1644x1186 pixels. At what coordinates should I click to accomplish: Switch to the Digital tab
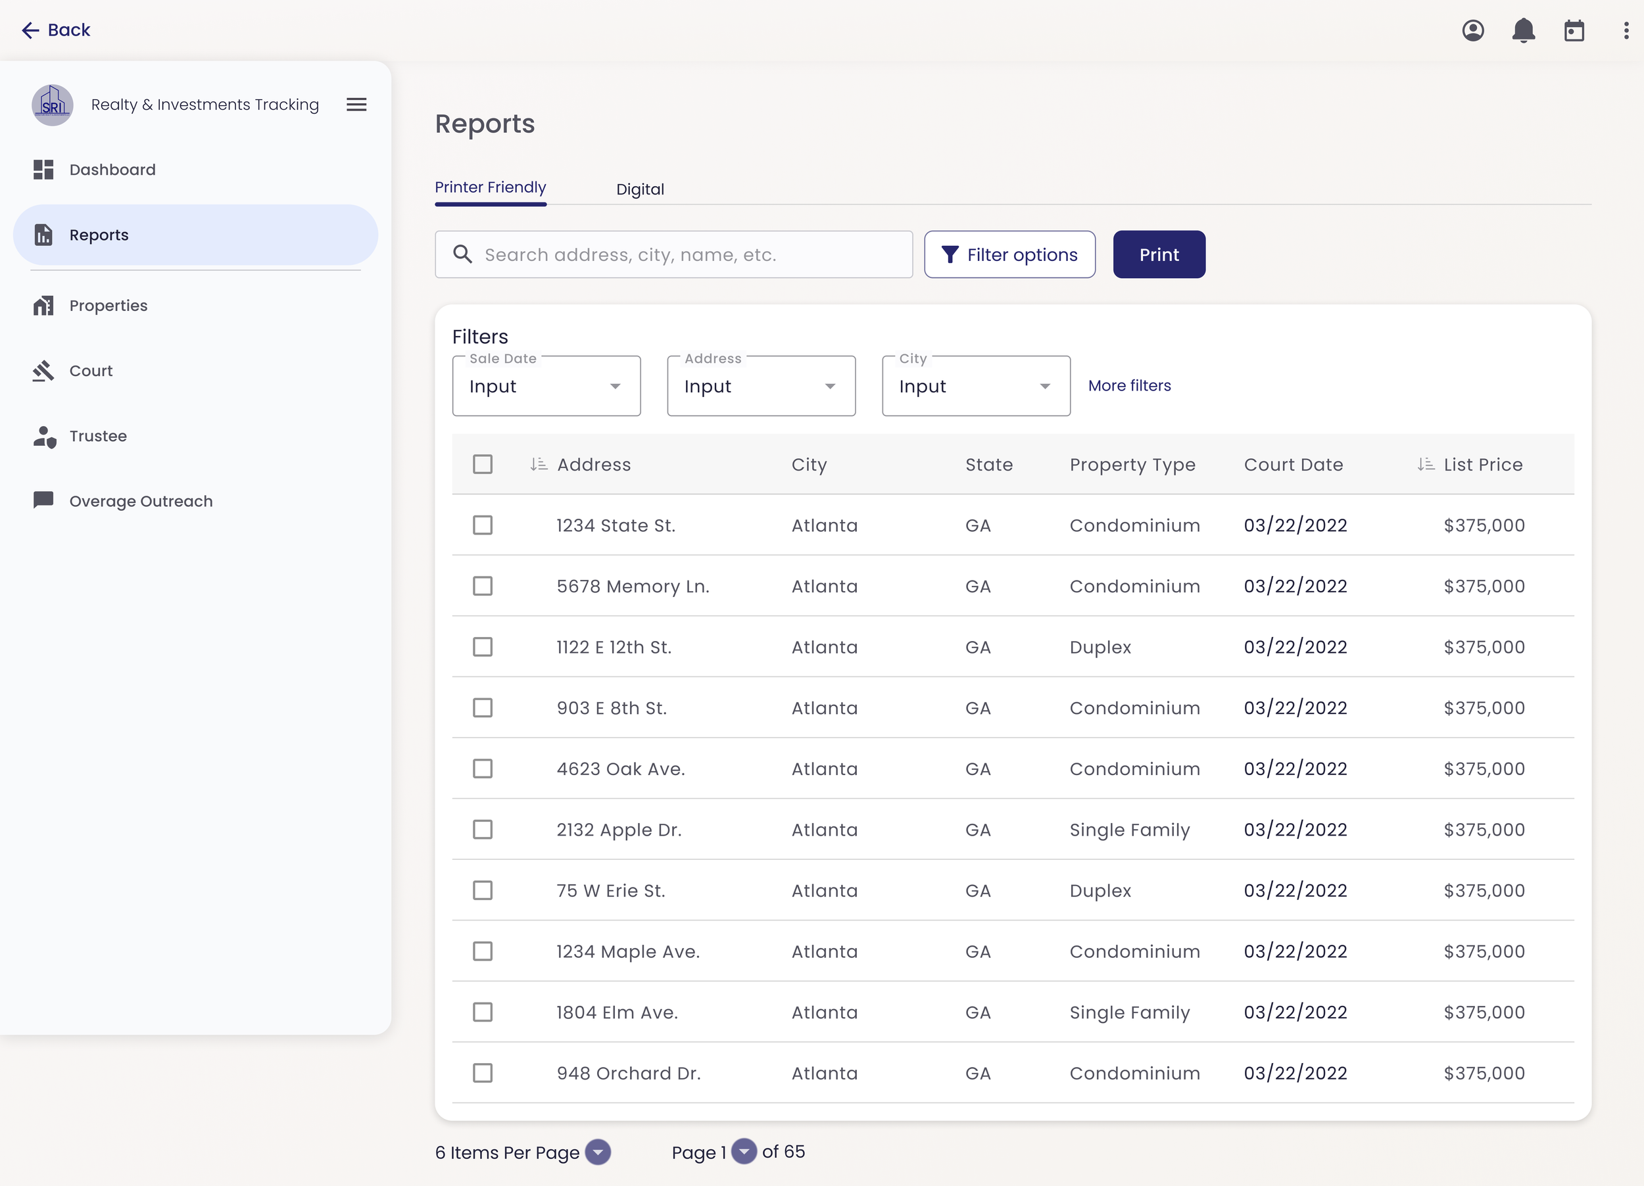[x=639, y=189]
